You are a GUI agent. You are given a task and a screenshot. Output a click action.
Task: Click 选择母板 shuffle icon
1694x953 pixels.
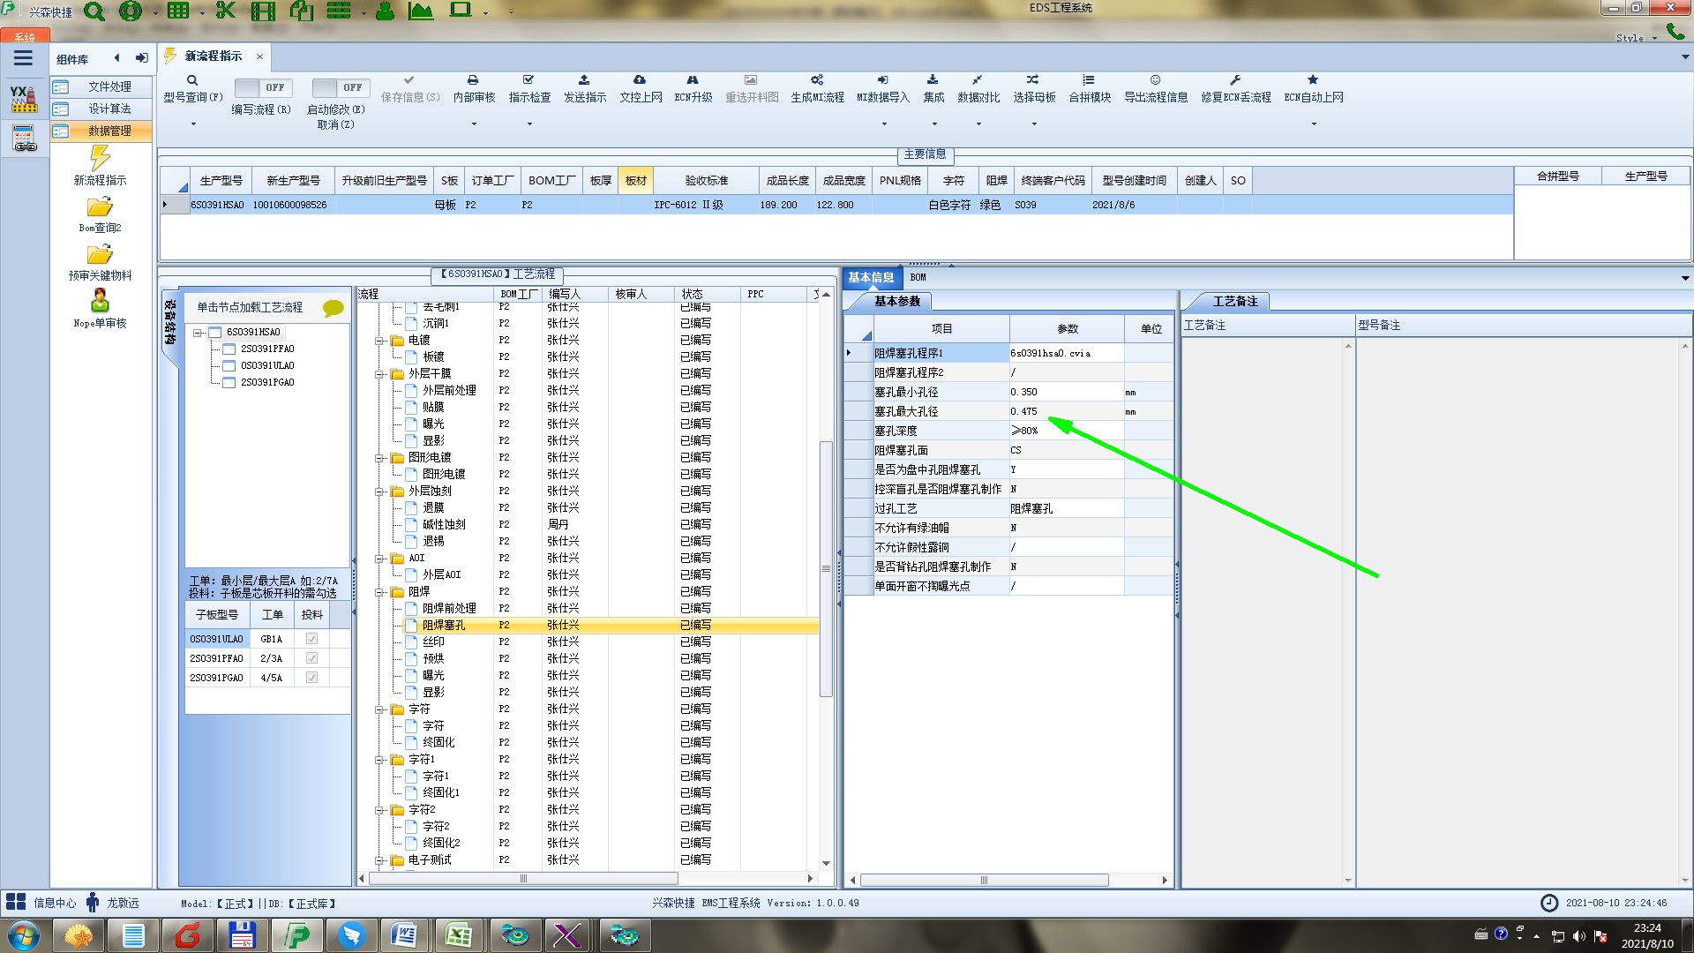tap(1033, 80)
